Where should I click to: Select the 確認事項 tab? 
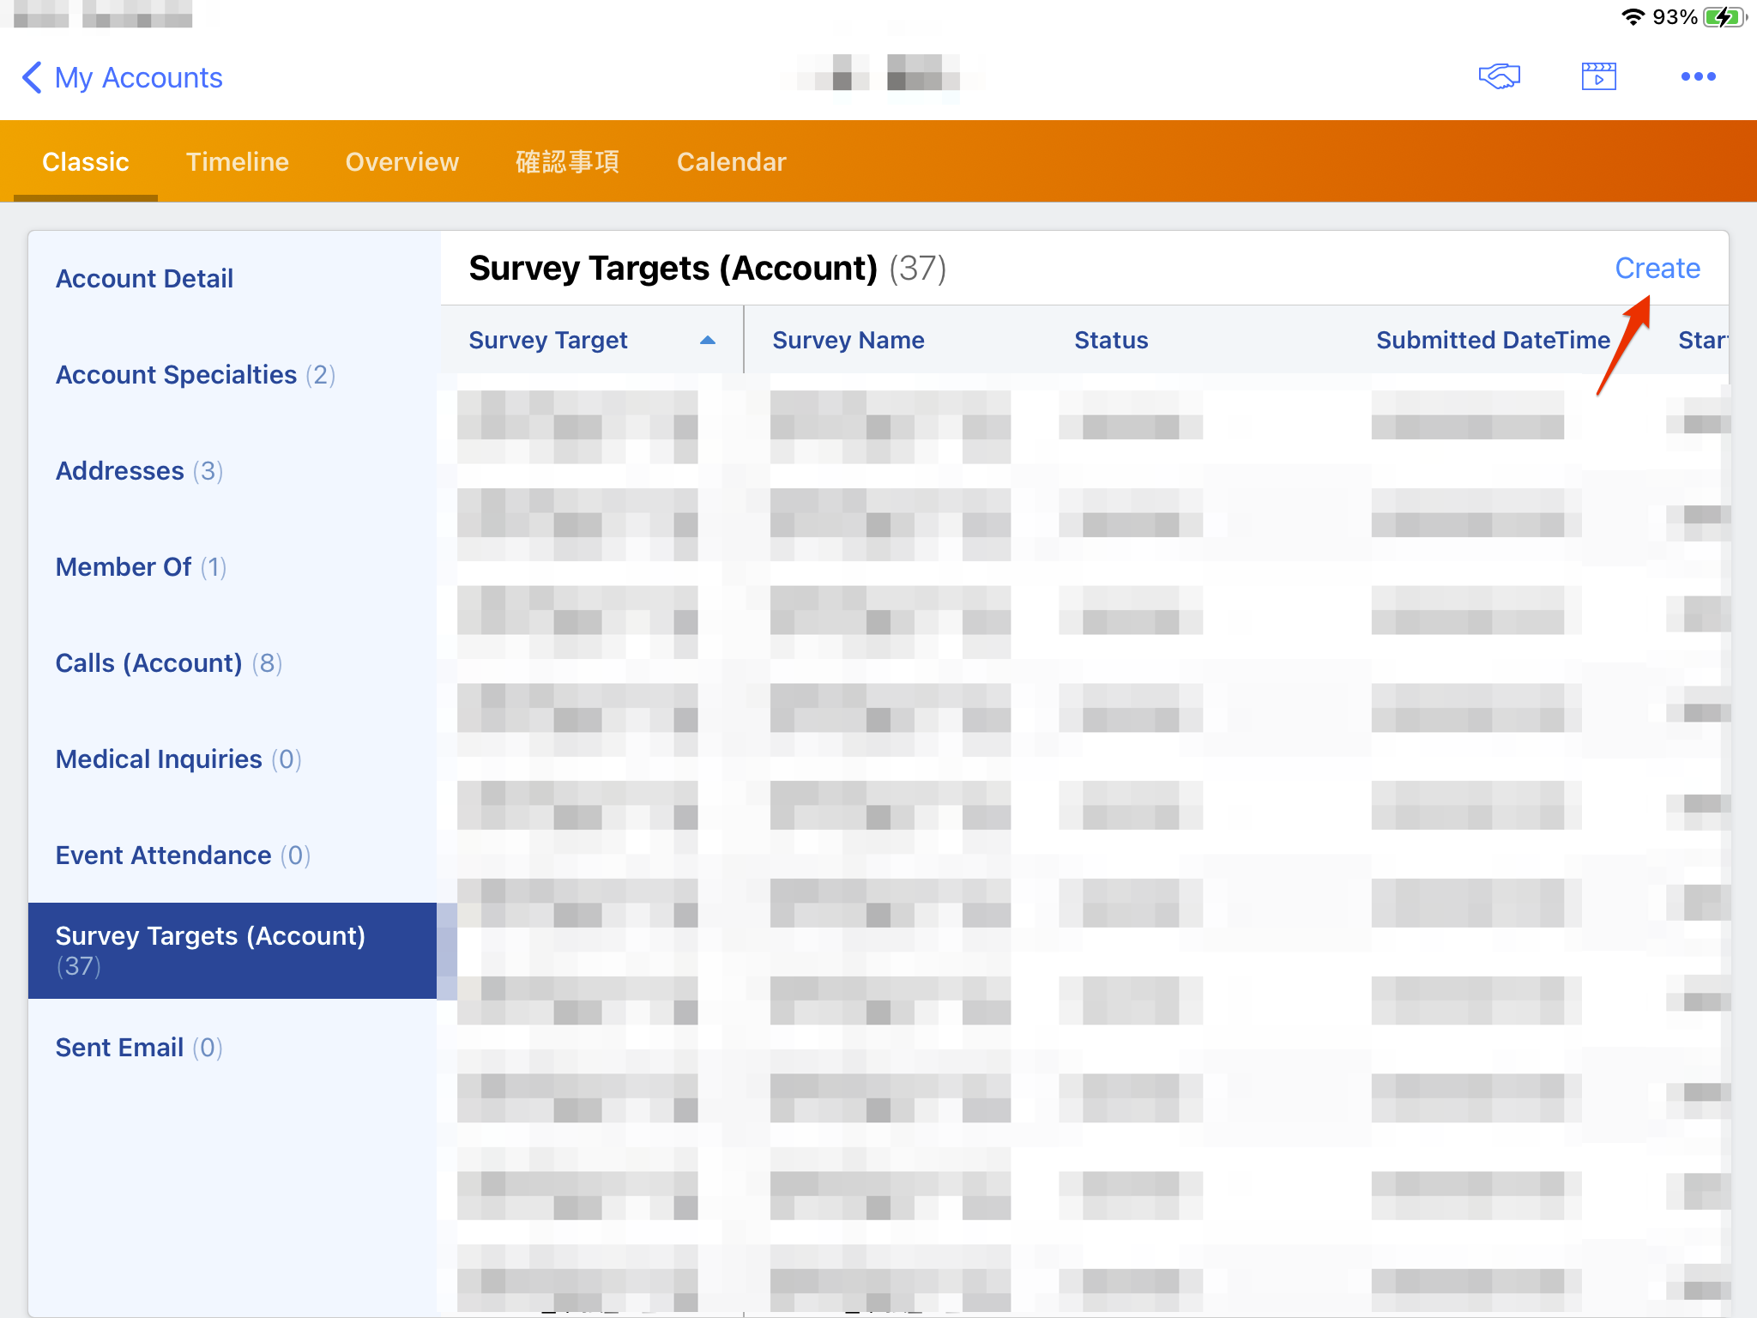coord(567,161)
